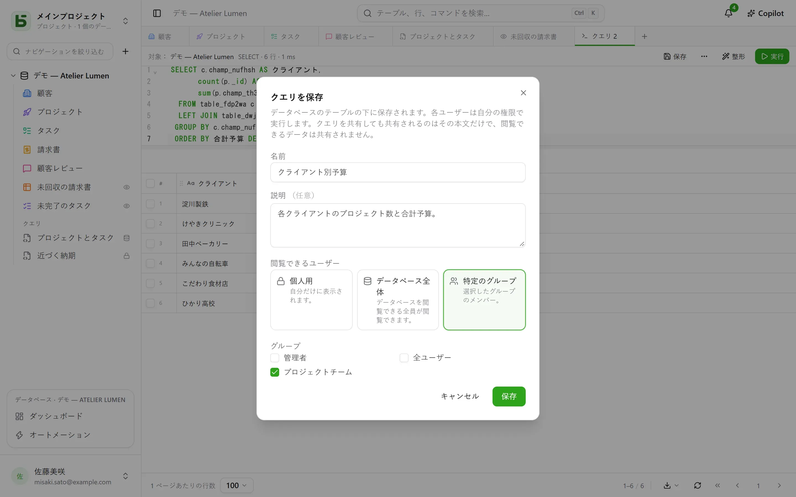Select the 特定のグループ visibility option

(x=484, y=300)
